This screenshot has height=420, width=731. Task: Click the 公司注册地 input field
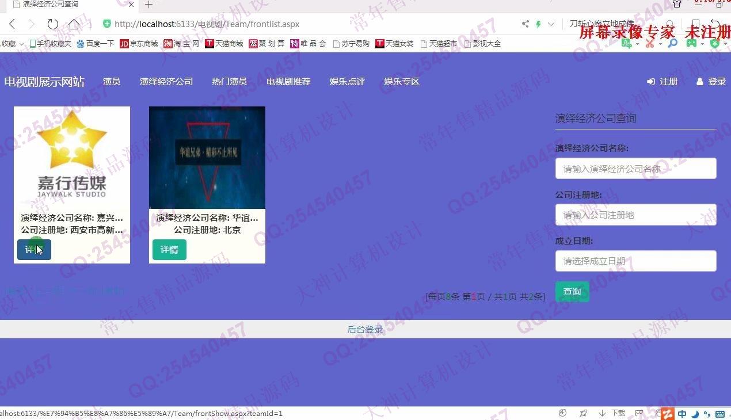coord(636,215)
